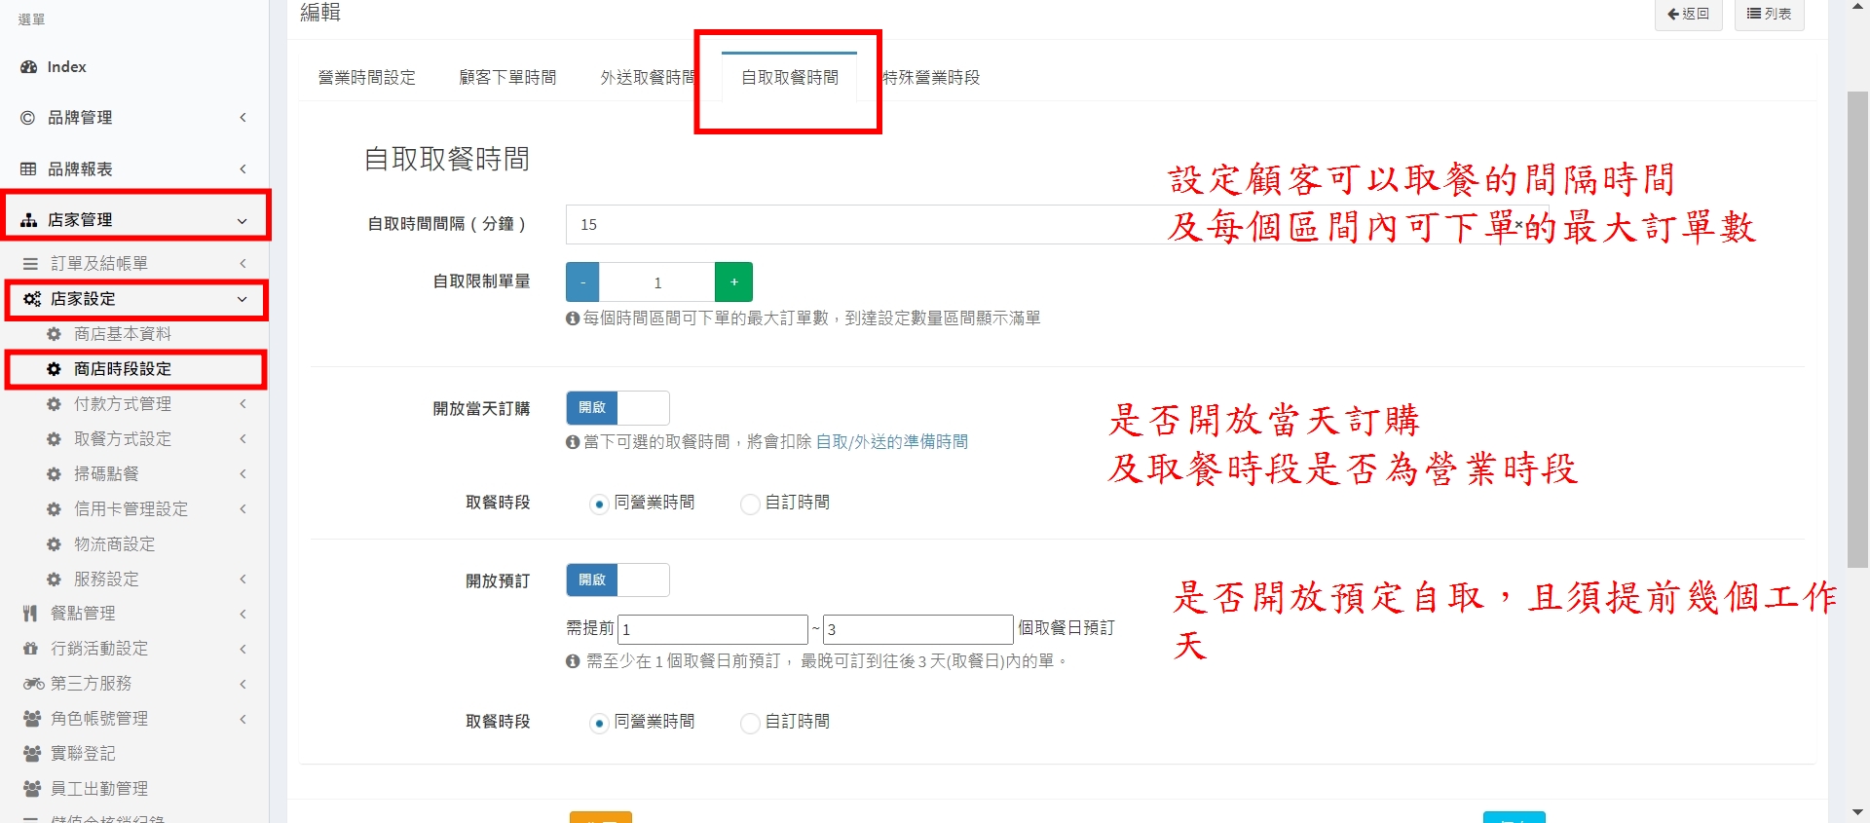The image size is (1870, 823).
Task: Open the 顧客下單時間 tab
Action: coord(507,78)
